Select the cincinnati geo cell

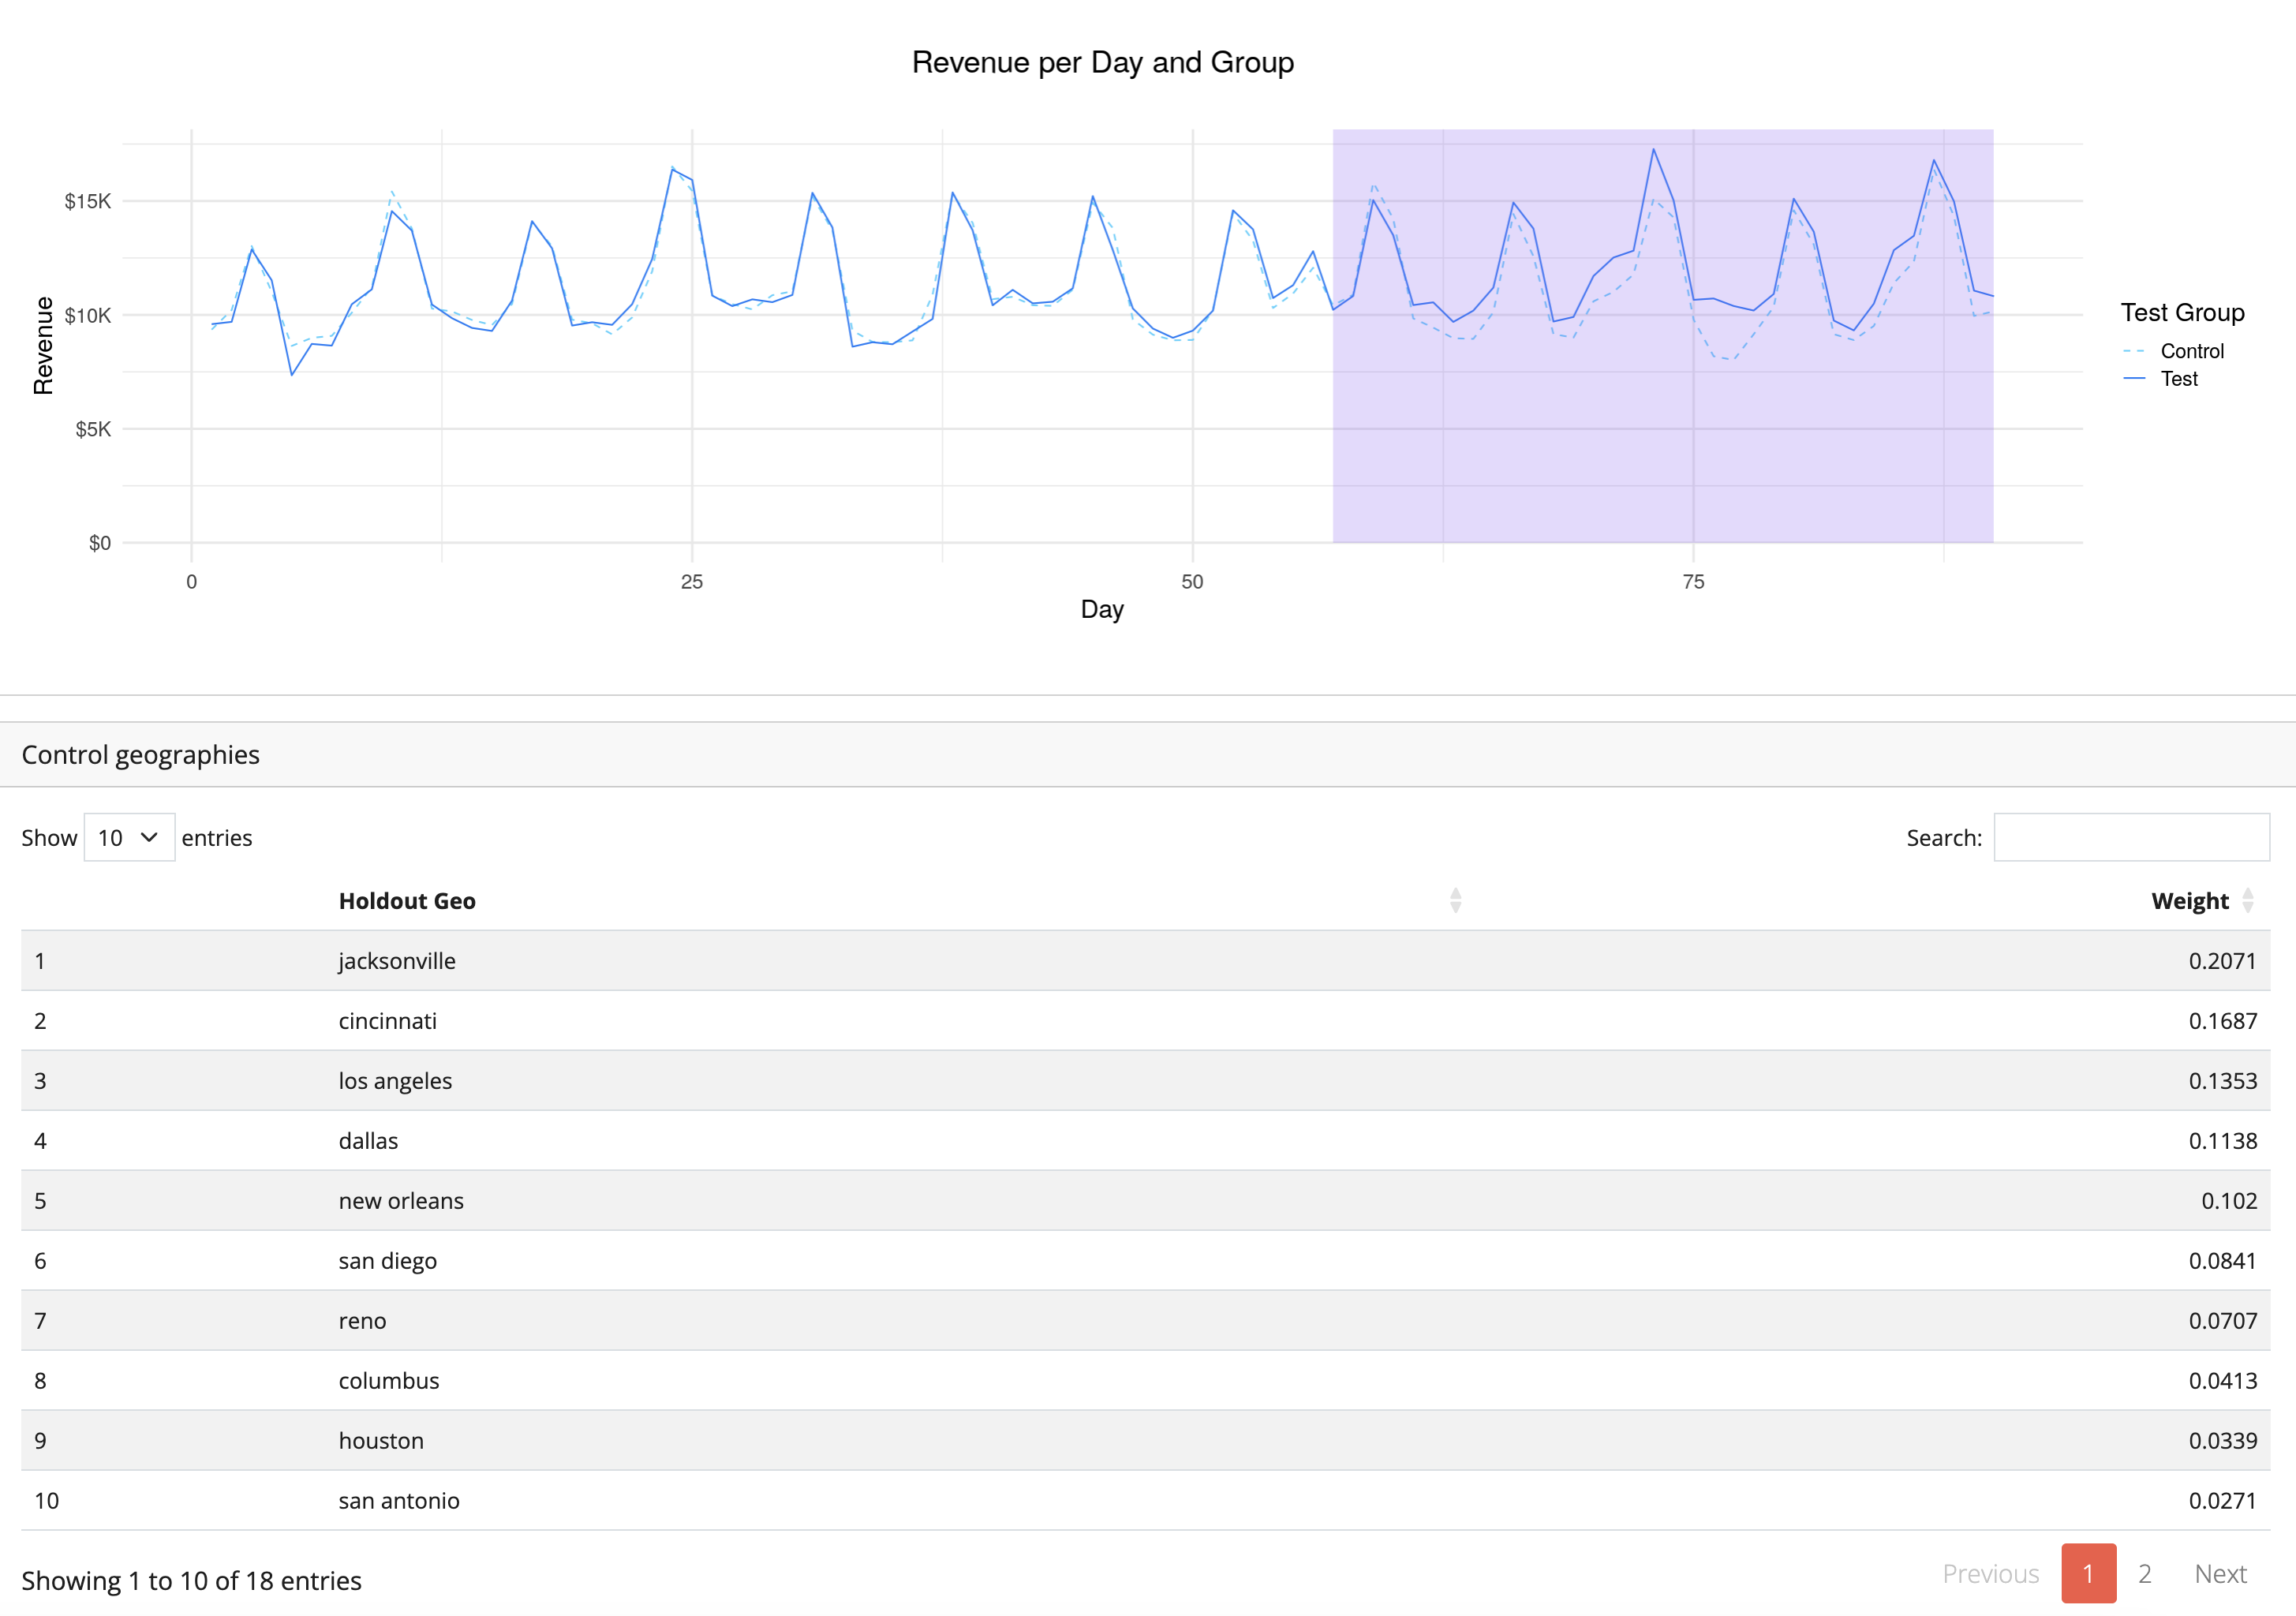(388, 1021)
